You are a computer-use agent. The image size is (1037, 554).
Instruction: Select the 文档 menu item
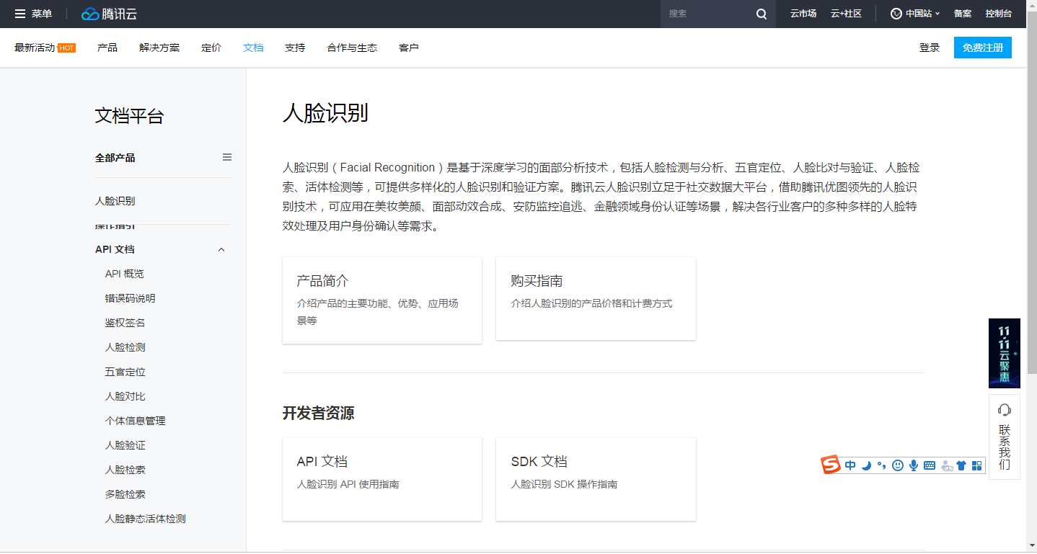(253, 48)
